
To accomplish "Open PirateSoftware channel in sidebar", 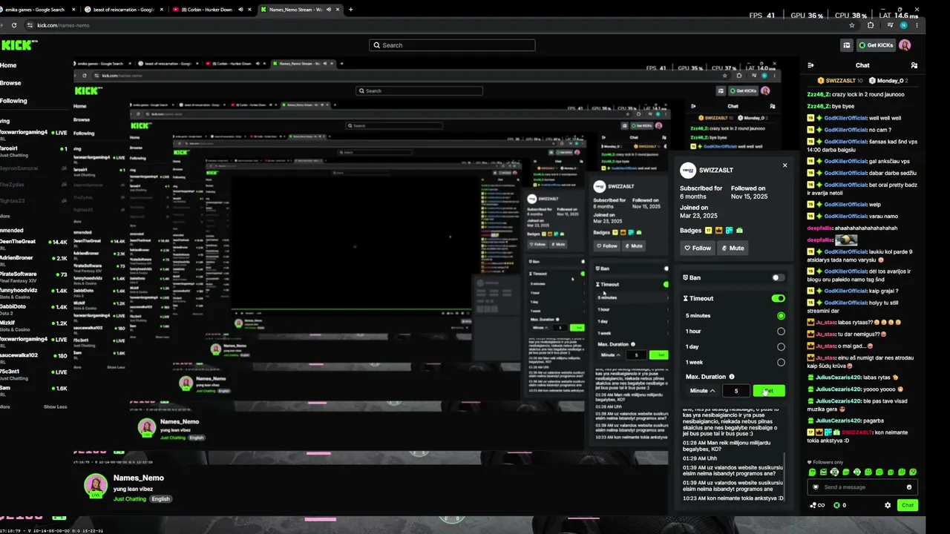I will point(33,277).
